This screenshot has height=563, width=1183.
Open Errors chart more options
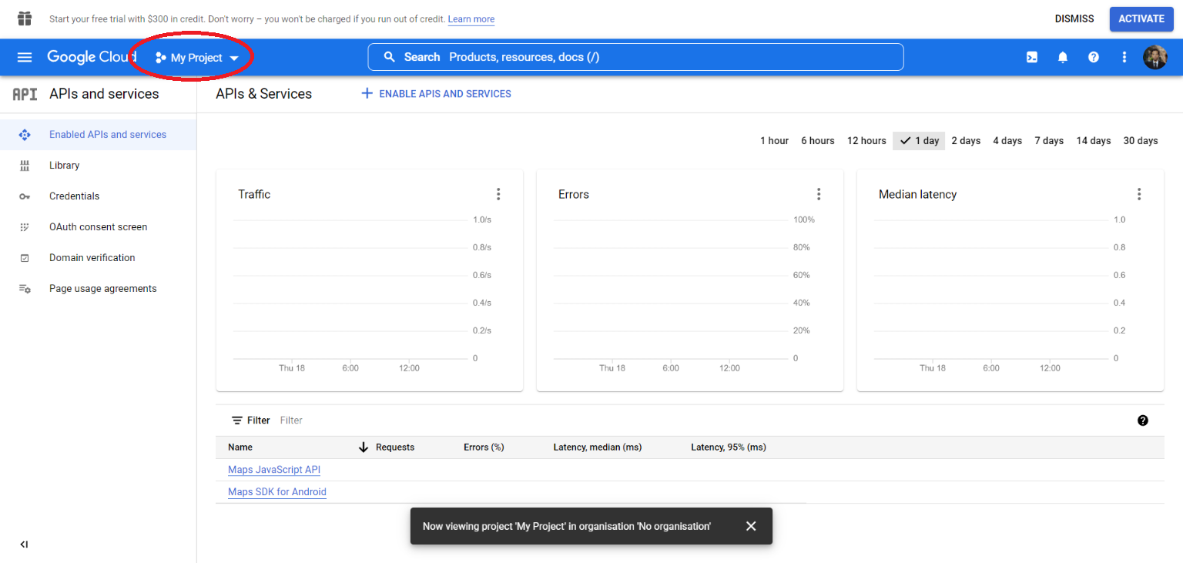pos(819,194)
